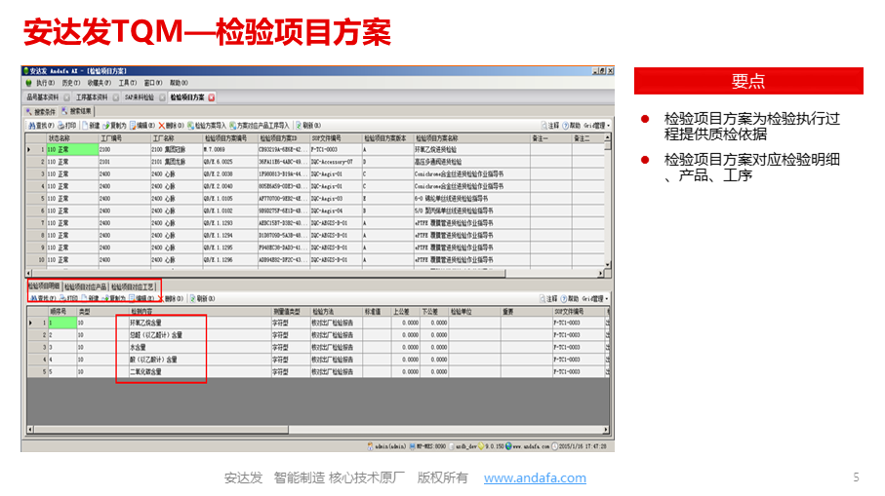The width and height of the screenshot is (885, 496).
Task: Click the cell DQC-Aegis-03
Action: click(x=336, y=199)
